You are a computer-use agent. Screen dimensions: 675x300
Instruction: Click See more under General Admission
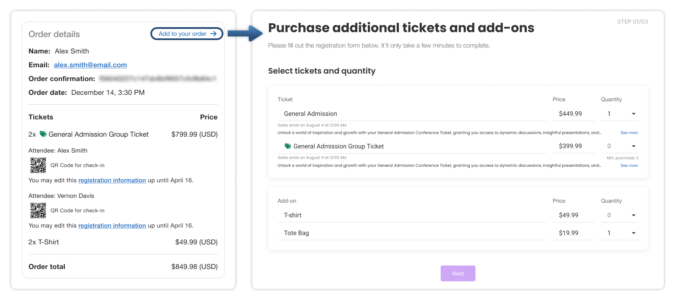(x=629, y=133)
